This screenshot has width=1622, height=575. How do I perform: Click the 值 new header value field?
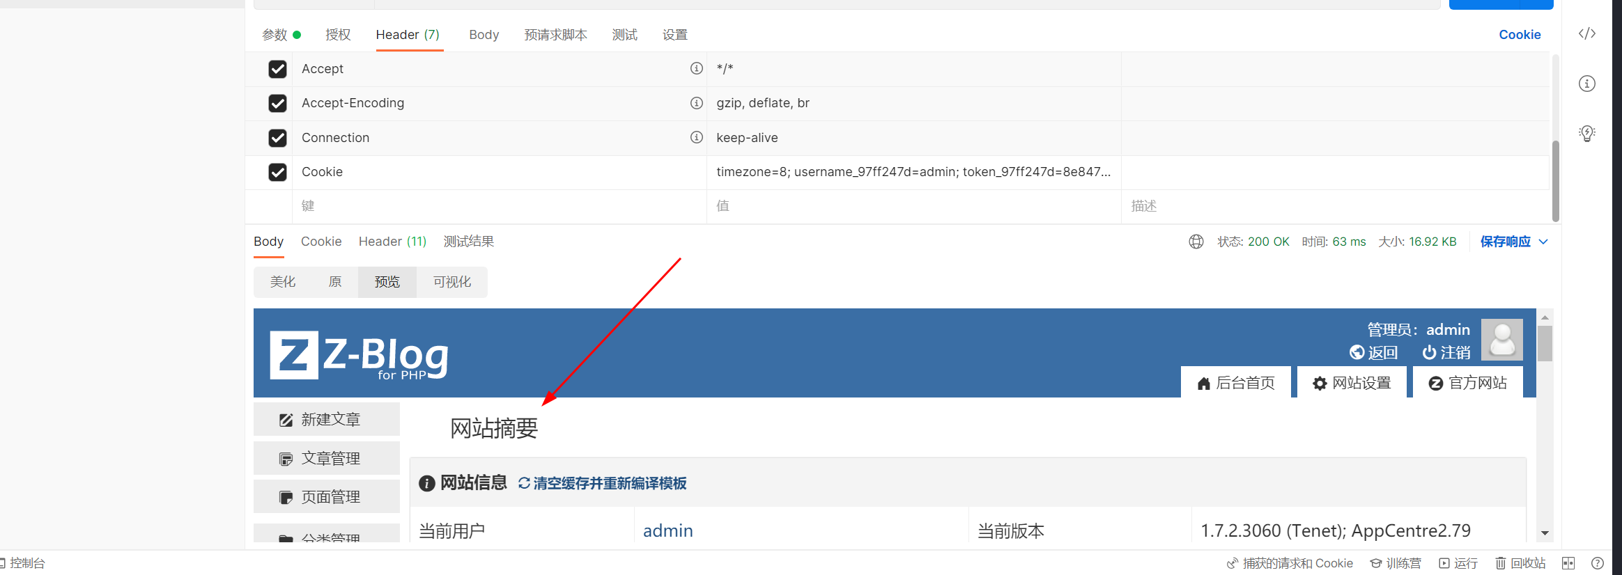click(913, 206)
